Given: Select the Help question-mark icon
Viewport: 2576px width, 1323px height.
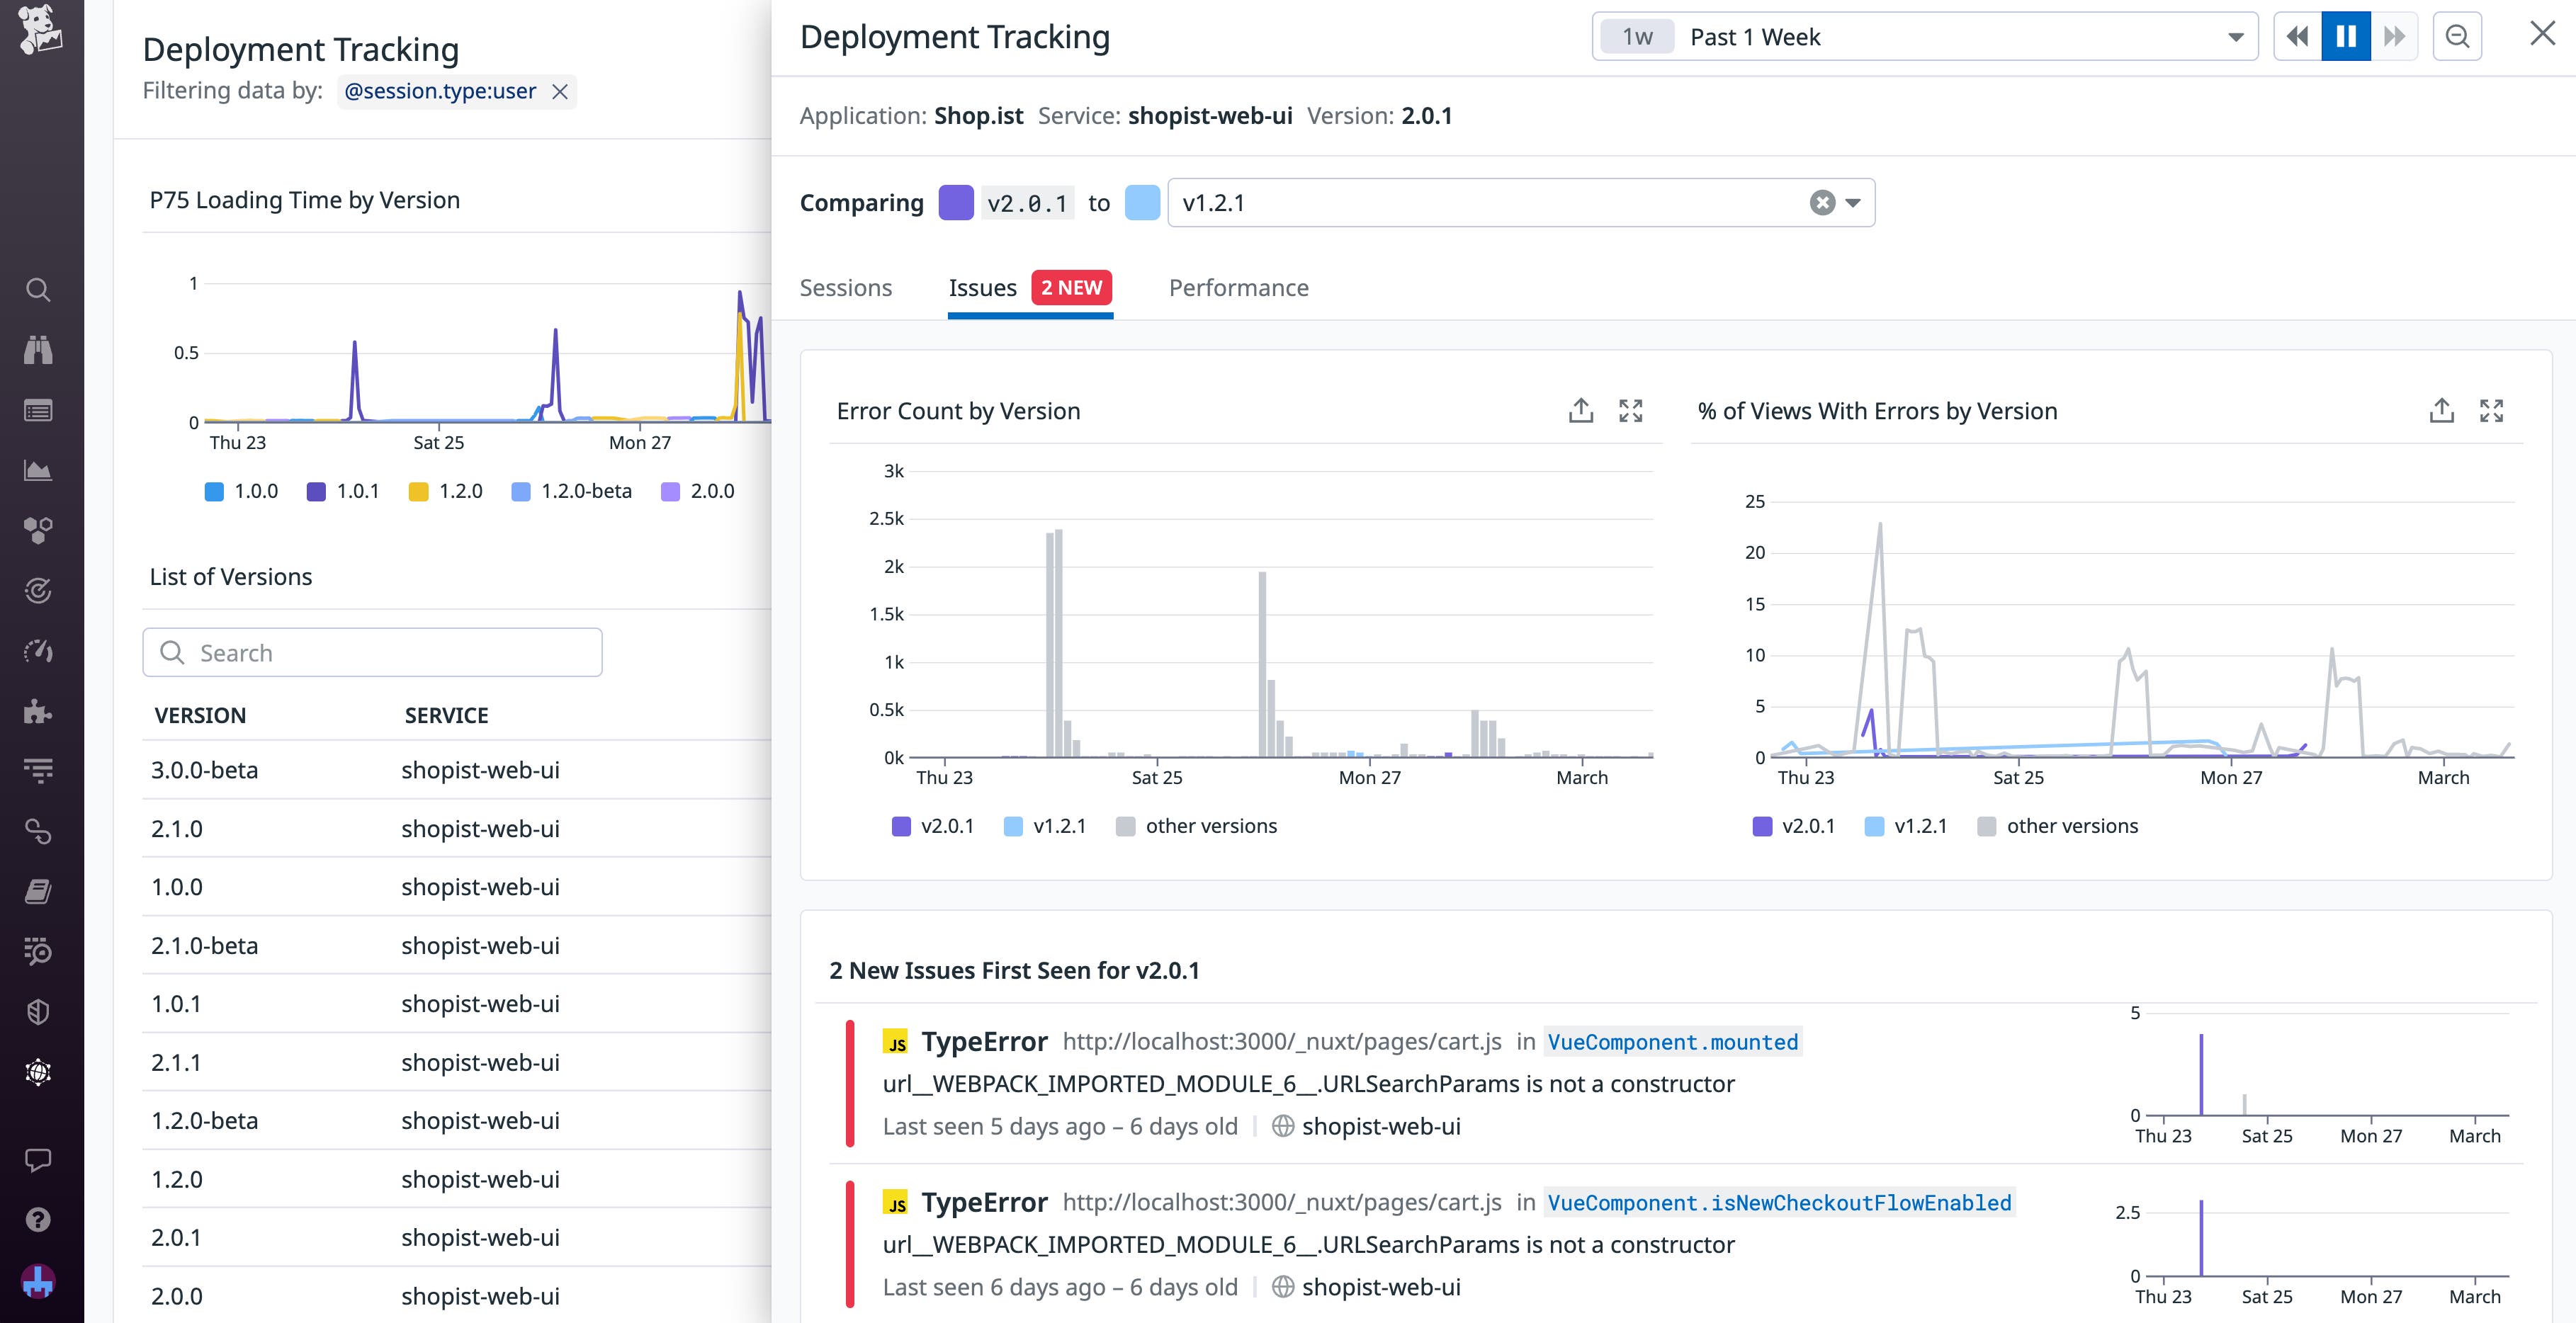Looking at the screenshot, I should coord(38,1219).
